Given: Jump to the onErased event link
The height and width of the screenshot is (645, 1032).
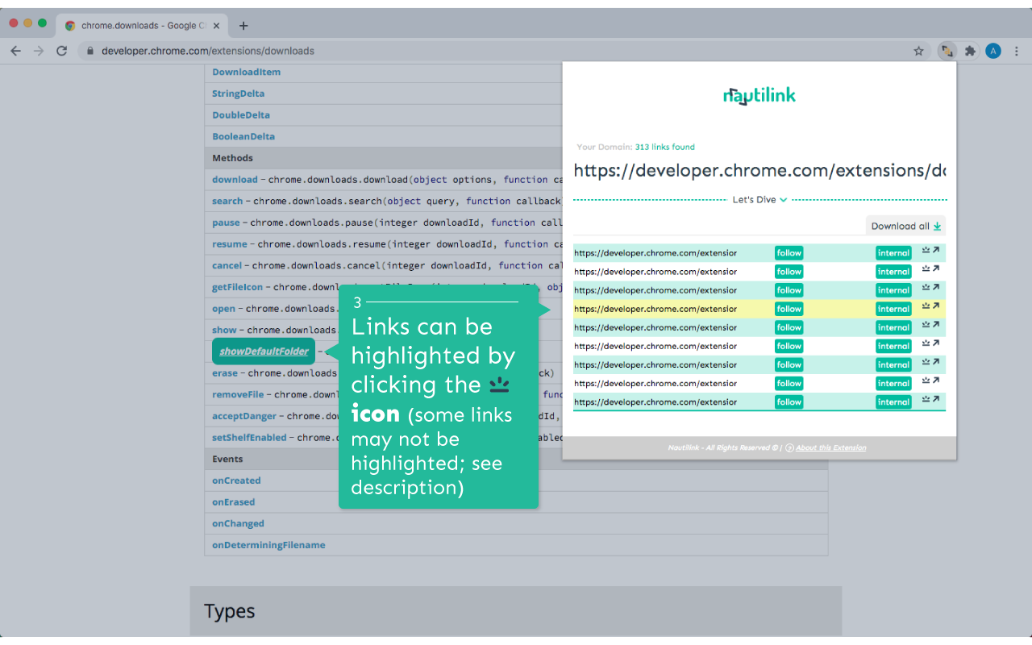Looking at the screenshot, I should pyautogui.click(x=234, y=502).
